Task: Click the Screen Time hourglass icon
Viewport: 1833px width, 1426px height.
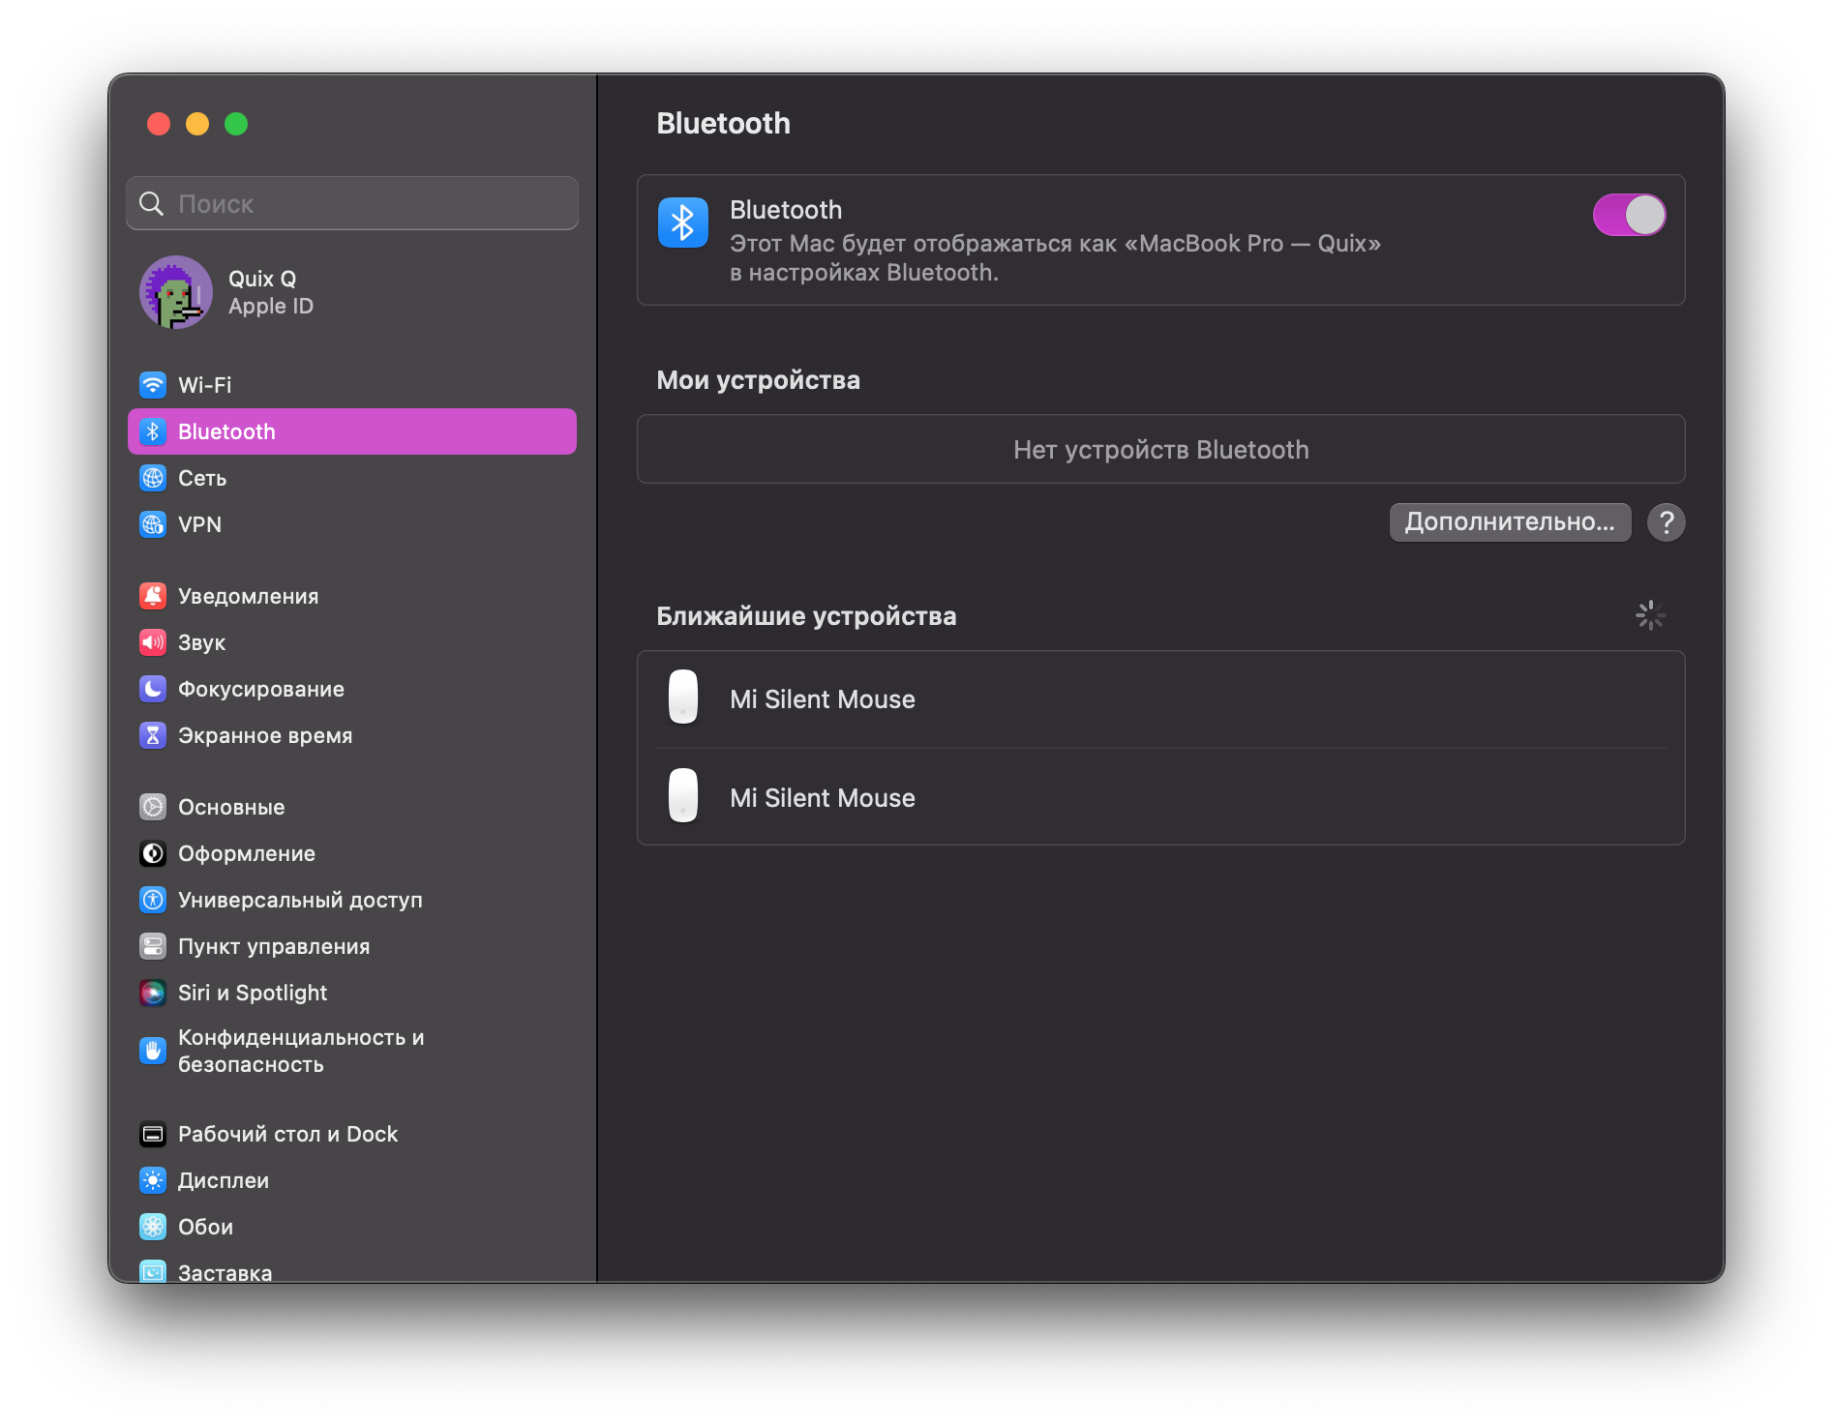Action: (153, 735)
